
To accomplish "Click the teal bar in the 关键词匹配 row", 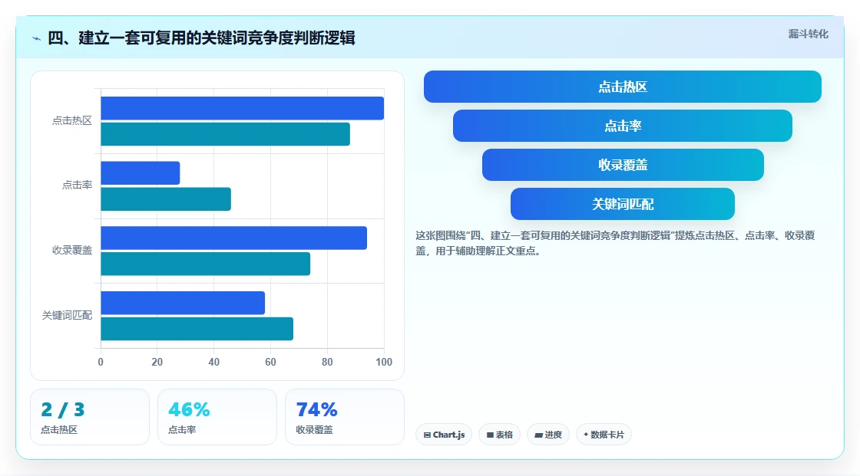I will [x=197, y=329].
